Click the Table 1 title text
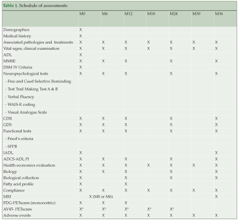Viewport: 238px width, 220px height. click(35, 6)
